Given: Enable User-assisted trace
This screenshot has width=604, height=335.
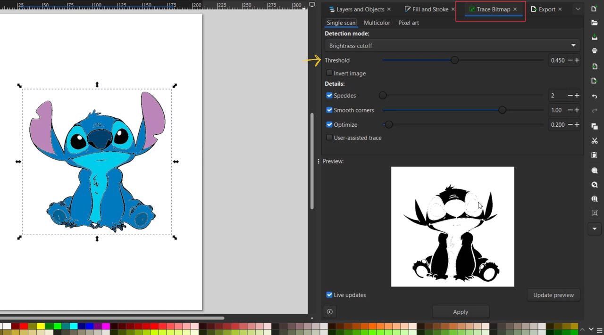Looking at the screenshot, I should click(329, 138).
